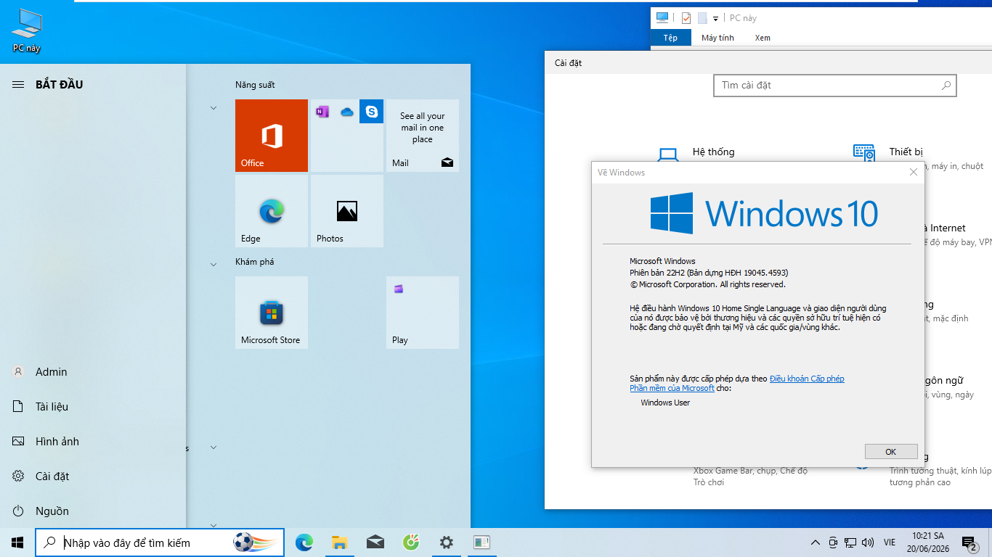The image size is (992, 557).
Task: Open the Nguồn power menu
Action: click(93, 511)
